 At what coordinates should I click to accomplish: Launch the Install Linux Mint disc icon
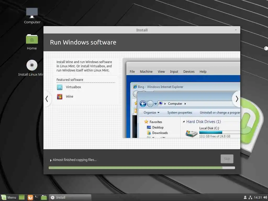pyautogui.click(x=32, y=65)
